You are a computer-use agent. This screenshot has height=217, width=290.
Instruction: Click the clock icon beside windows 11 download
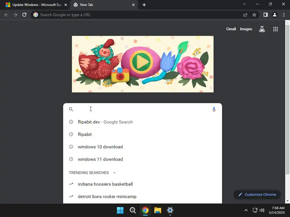(x=71, y=159)
